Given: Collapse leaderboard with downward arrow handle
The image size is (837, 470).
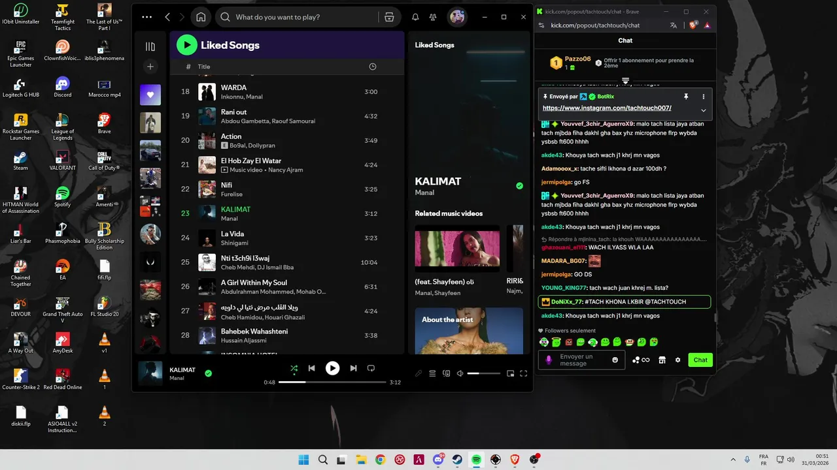Looking at the screenshot, I should tap(625, 81).
